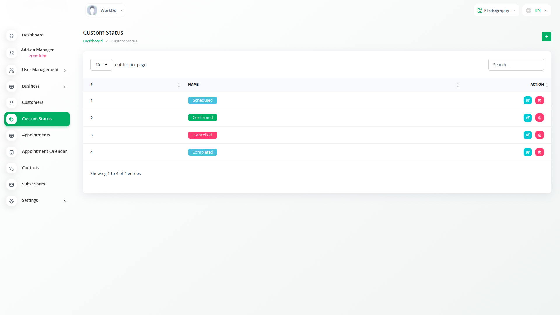Click the edit icon for Cancelled status
Image resolution: width=560 pixels, height=315 pixels.
pyautogui.click(x=528, y=135)
